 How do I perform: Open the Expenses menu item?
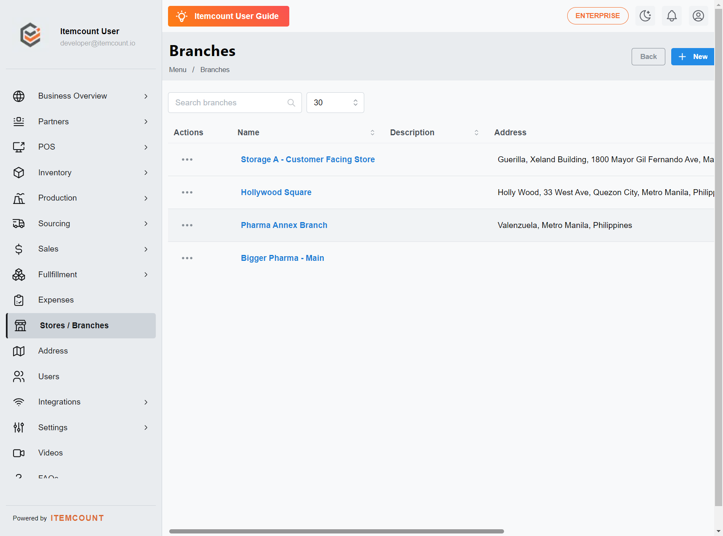pyautogui.click(x=81, y=300)
